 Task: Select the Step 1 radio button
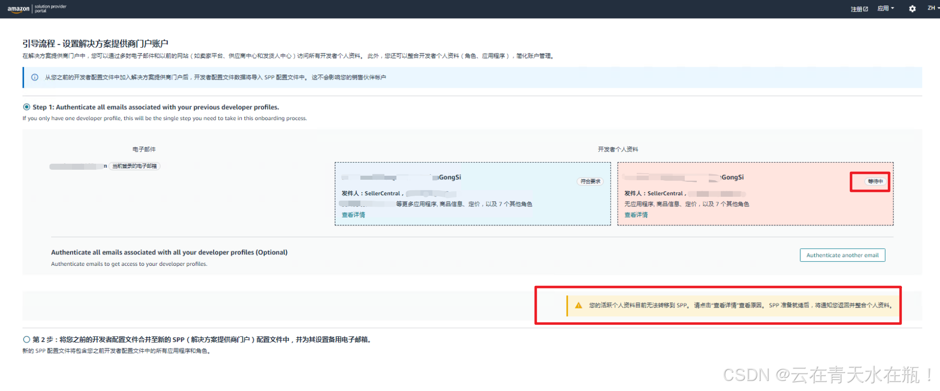tap(27, 107)
